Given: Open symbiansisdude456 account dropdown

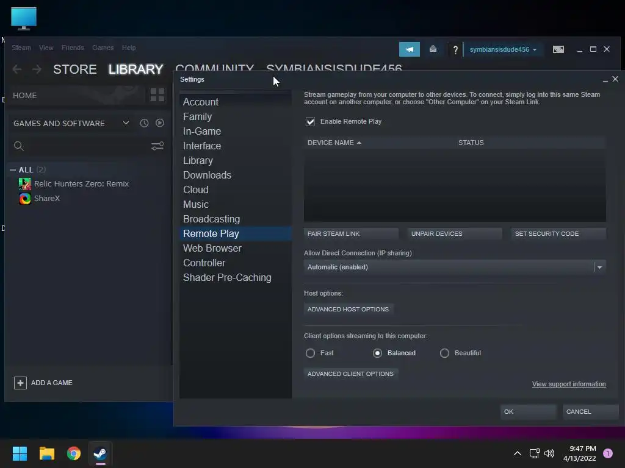Looking at the screenshot, I should click(x=503, y=49).
